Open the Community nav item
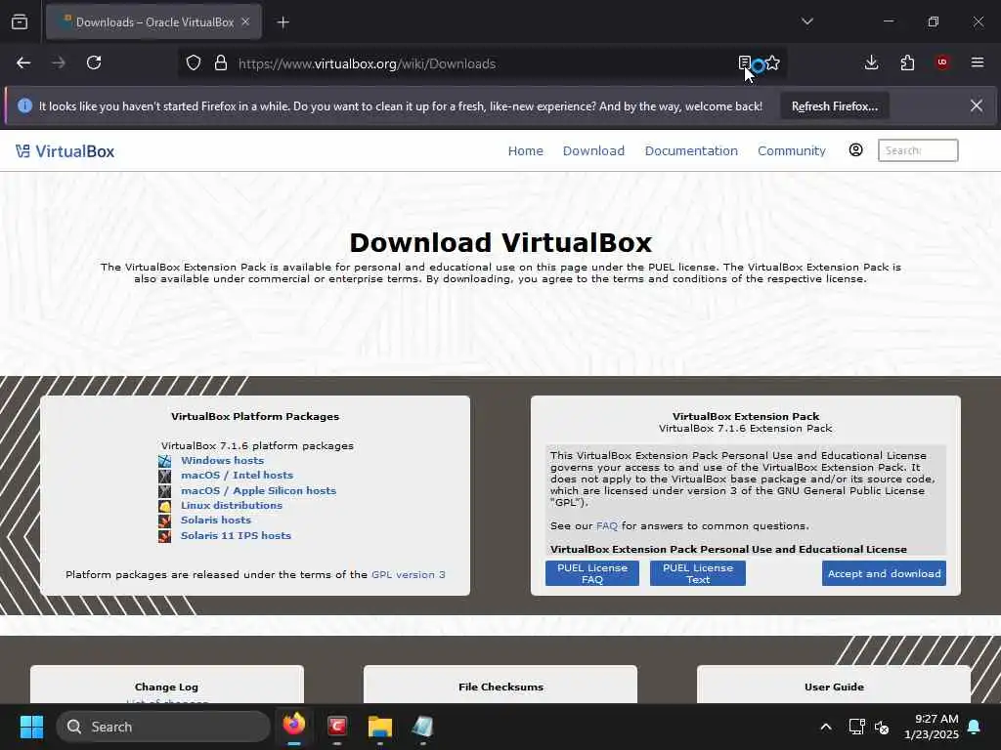This screenshot has width=1001, height=750. click(792, 151)
